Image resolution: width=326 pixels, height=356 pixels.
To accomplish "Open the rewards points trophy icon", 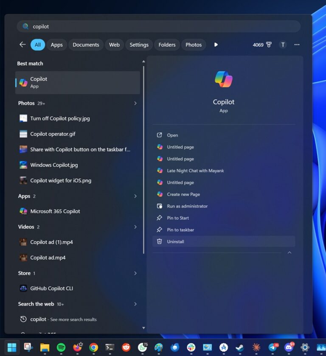I will [269, 45].
